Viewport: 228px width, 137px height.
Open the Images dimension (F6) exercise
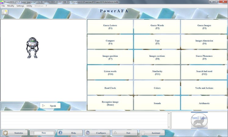coord(204,42)
